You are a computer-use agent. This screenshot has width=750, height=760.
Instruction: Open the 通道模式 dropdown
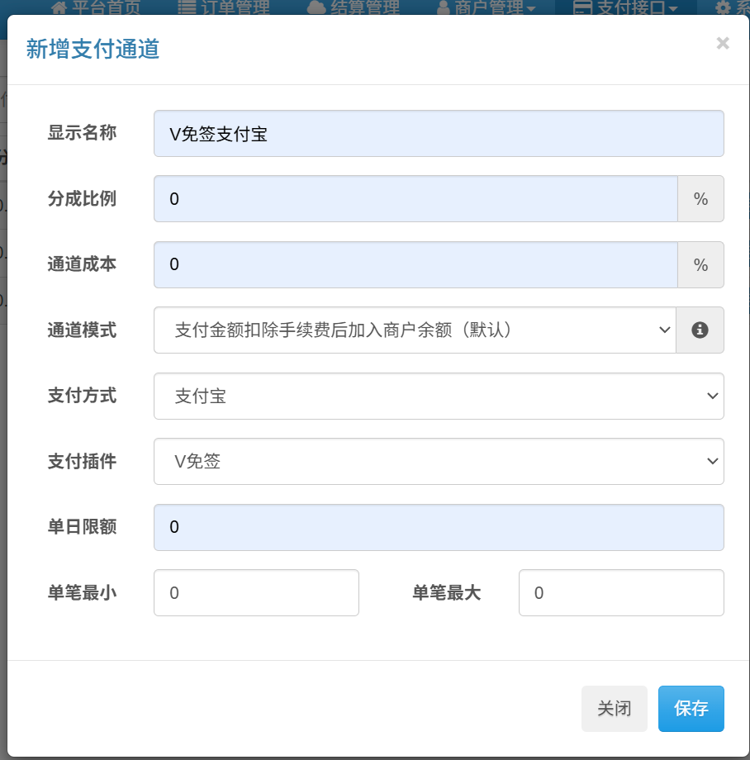415,330
